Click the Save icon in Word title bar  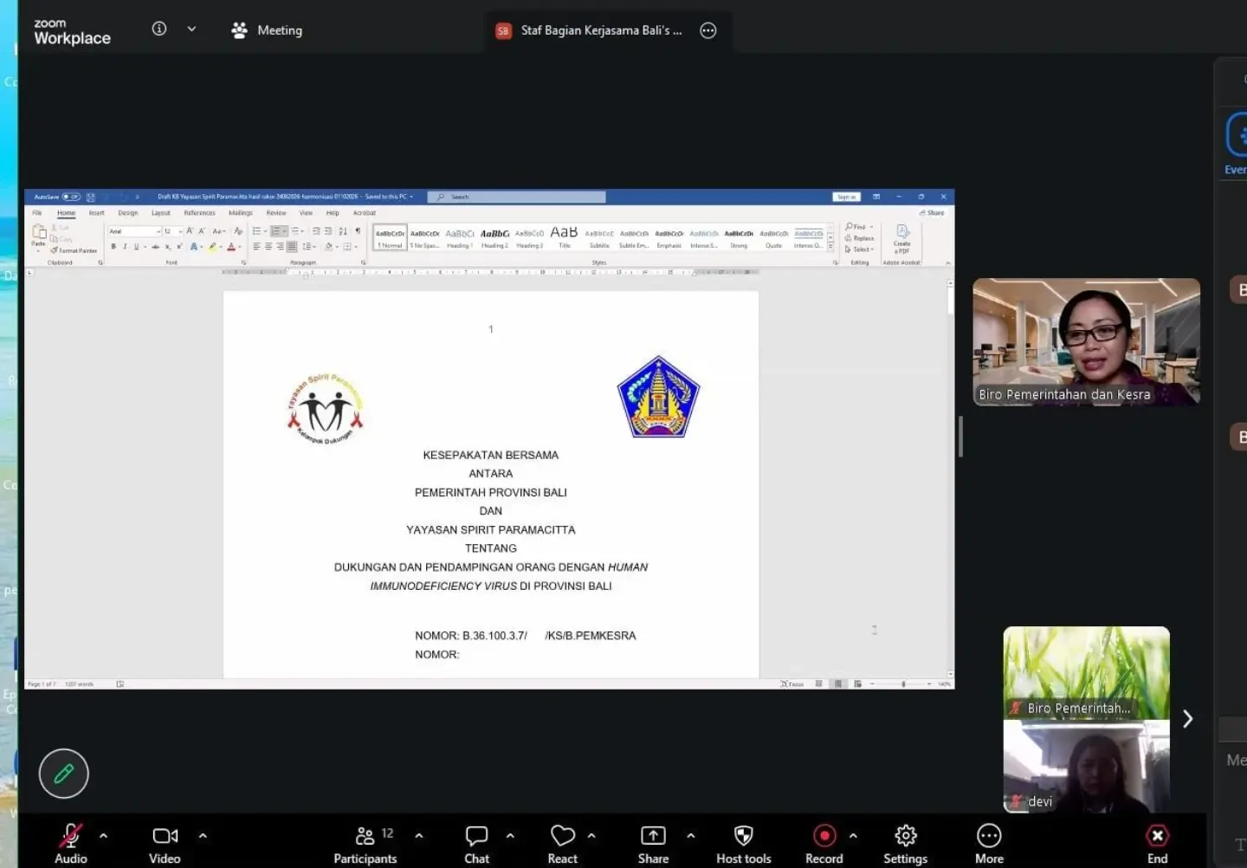pyautogui.click(x=91, y=197)
